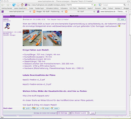The width and height of the screenshot is (131, 119).
Task: Click the Einige Fakten zum Modell heading
Action: click(36, 50)
